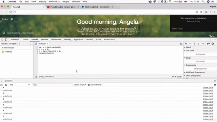The height and width of the screenshot is (122, 217).
Task: Click the Chrome address bar
Action: [104, 12]
